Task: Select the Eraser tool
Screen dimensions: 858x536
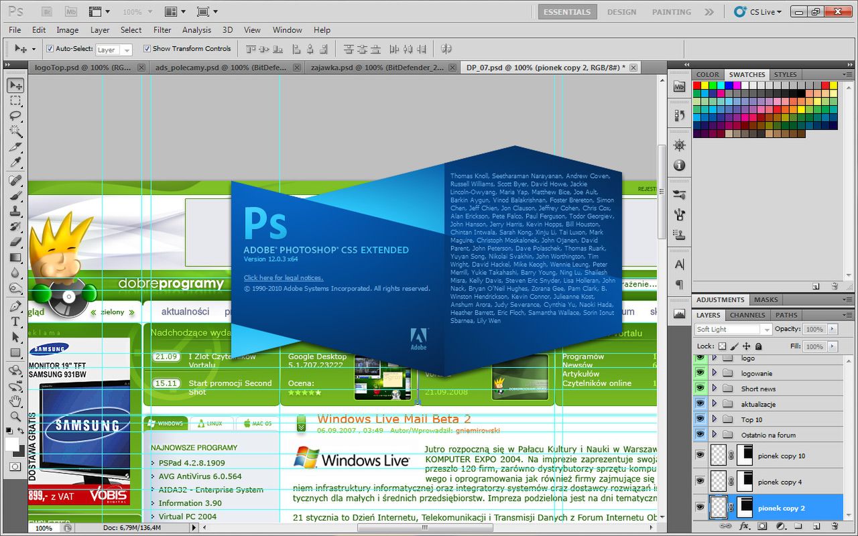Action: point(15,242)
